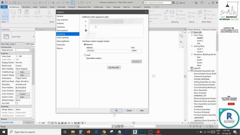The width and height of the screenshot is (240, 135).
Task: Open the help question mark icon
Action: point(202,3)
